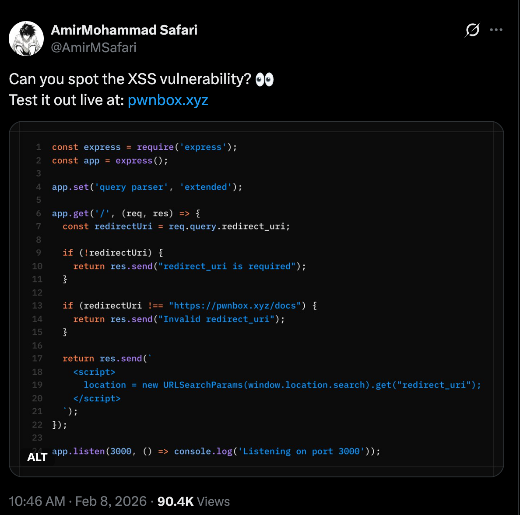This screenshot has width=520, height=515.
Task: Open the post options ellipsis menu
Action: tap(496, 30)
